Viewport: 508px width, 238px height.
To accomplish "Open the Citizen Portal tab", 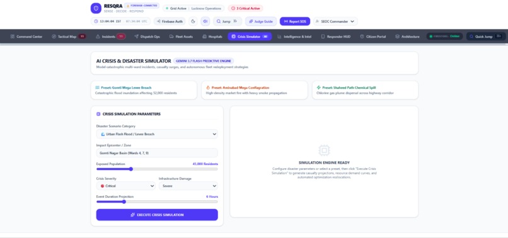I will click(373, 37).
